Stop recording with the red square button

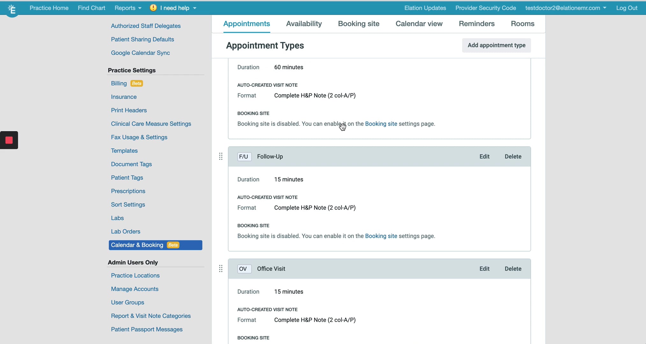coord(9,140)
